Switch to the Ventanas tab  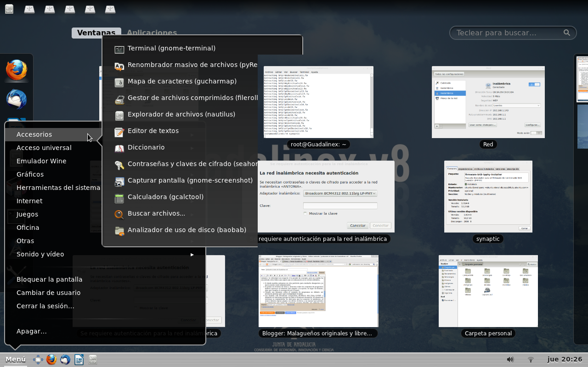point(96,33)
